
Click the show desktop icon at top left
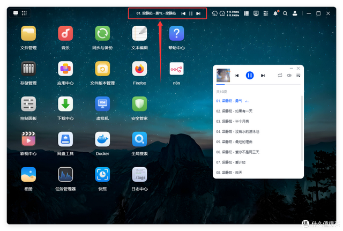point(16,13)
